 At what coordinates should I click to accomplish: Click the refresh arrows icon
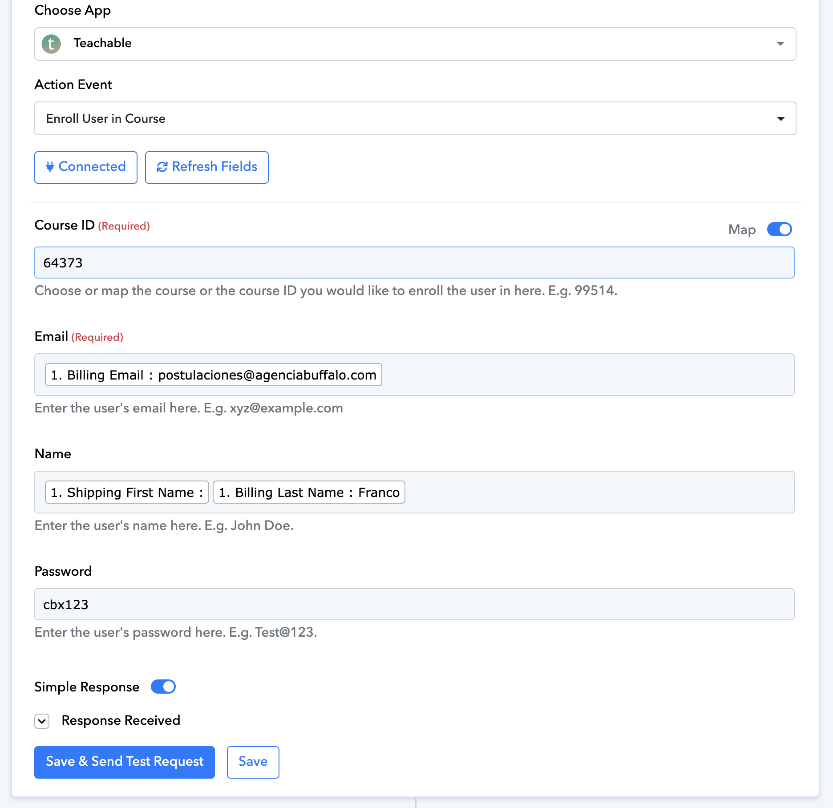click(162, 167)
